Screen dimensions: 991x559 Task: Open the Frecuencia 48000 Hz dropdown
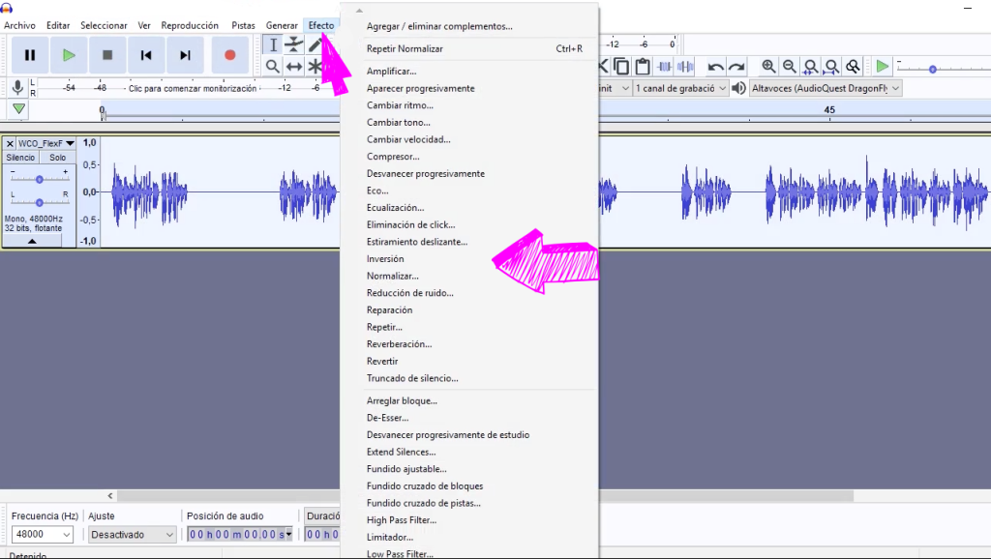click(x=43, y=535)
